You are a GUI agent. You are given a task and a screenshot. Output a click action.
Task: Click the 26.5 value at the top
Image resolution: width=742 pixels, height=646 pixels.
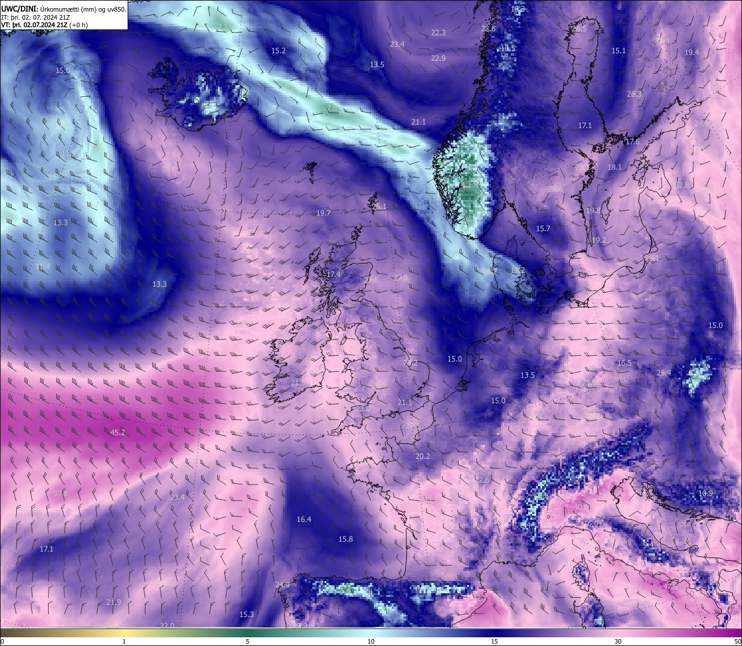coord(579,28)
